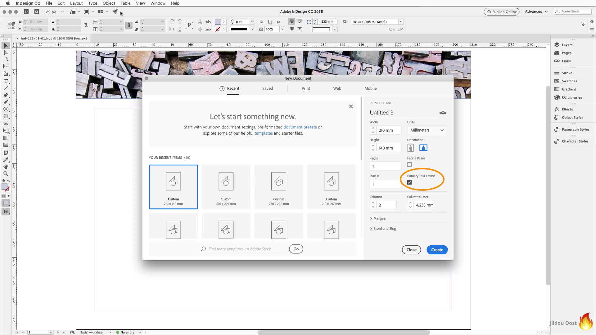Select the Free Transform tool

click(x=6, y=131)
